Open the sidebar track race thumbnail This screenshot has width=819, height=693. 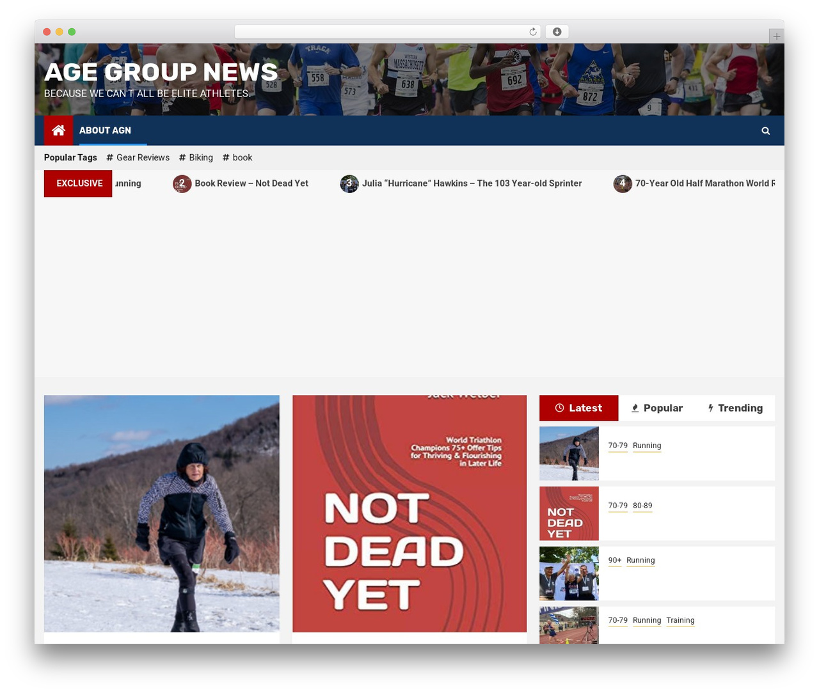click(x=569, y=625)
